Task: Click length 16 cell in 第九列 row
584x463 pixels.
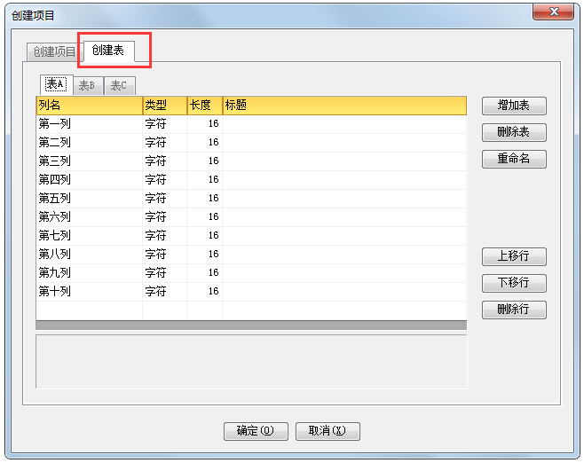Action: pyautogui.click(x=204, y=273)
